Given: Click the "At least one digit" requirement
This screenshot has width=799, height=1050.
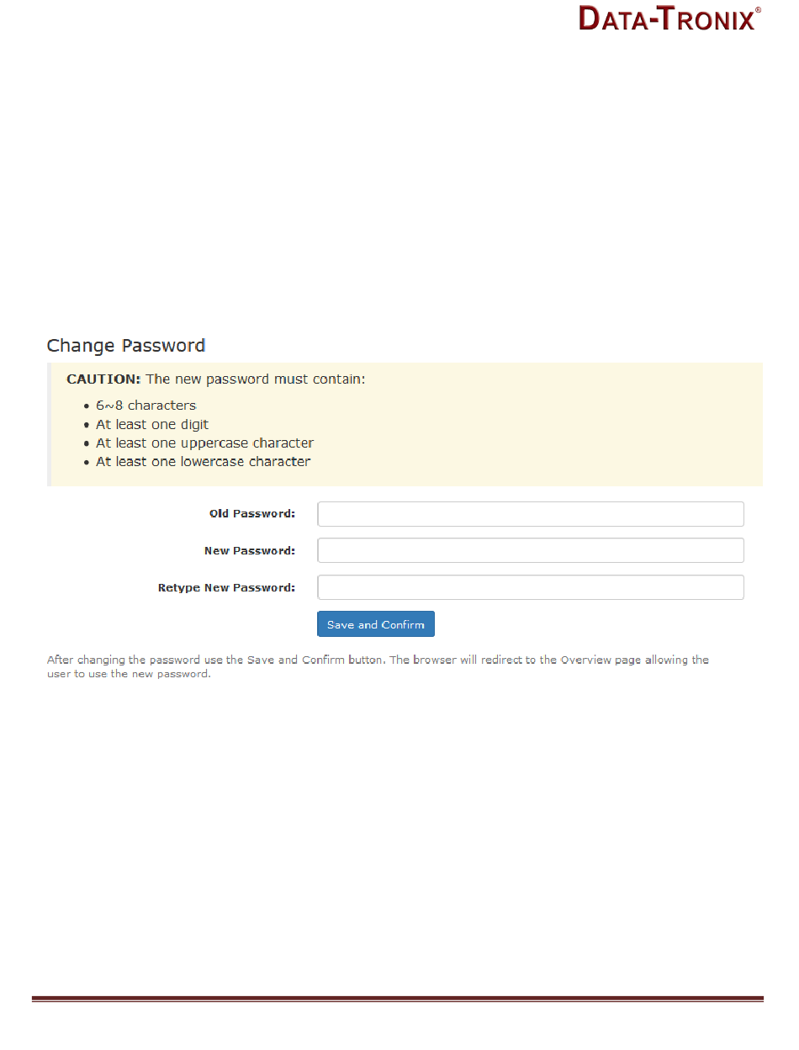Looking at the screenshot, I should click(152, 425).
